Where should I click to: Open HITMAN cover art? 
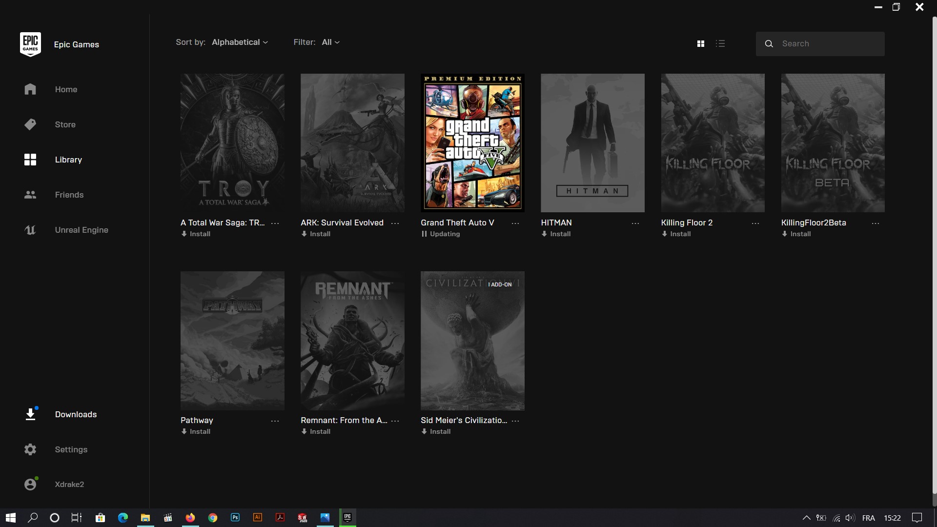coord(592,143)
